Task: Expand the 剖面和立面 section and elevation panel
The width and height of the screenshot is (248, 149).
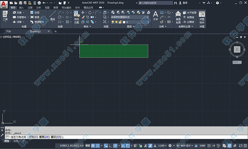Action: (186, 26)
